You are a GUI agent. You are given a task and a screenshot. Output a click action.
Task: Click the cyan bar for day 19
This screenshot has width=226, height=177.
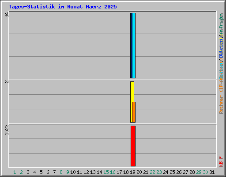[x=134, y=46]
